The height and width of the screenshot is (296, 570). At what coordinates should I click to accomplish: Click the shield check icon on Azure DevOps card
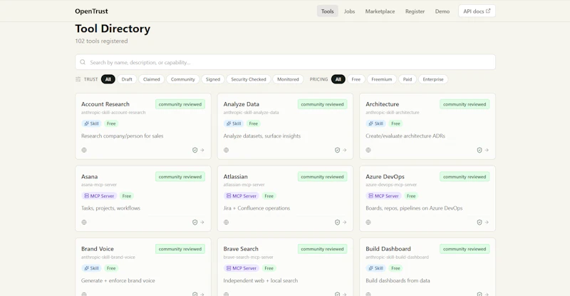click(x=480, y=222)
